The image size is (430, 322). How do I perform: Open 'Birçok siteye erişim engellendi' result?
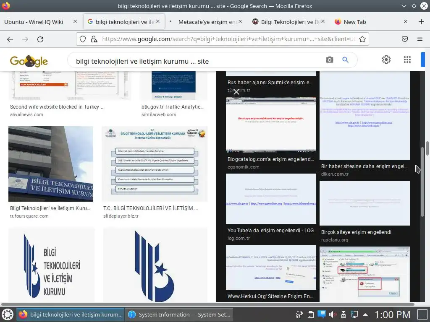tap(356, 232)
